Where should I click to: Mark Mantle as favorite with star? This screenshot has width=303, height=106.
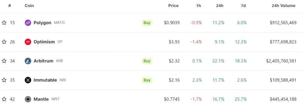(4, 99)
